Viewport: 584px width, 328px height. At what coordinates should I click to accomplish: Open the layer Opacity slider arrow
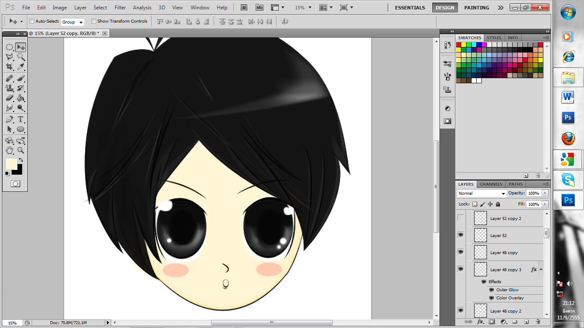[545, 193]
